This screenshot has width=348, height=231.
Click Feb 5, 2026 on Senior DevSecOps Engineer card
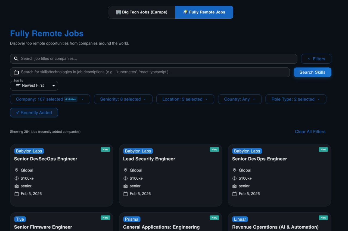click(31, 194)
